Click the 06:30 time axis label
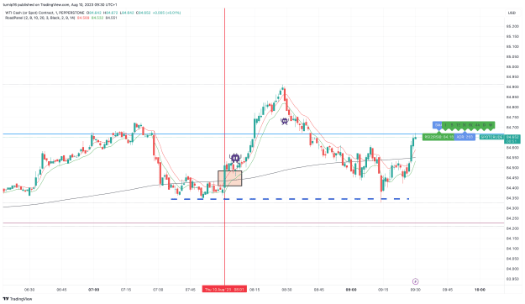 coord(29,290)
